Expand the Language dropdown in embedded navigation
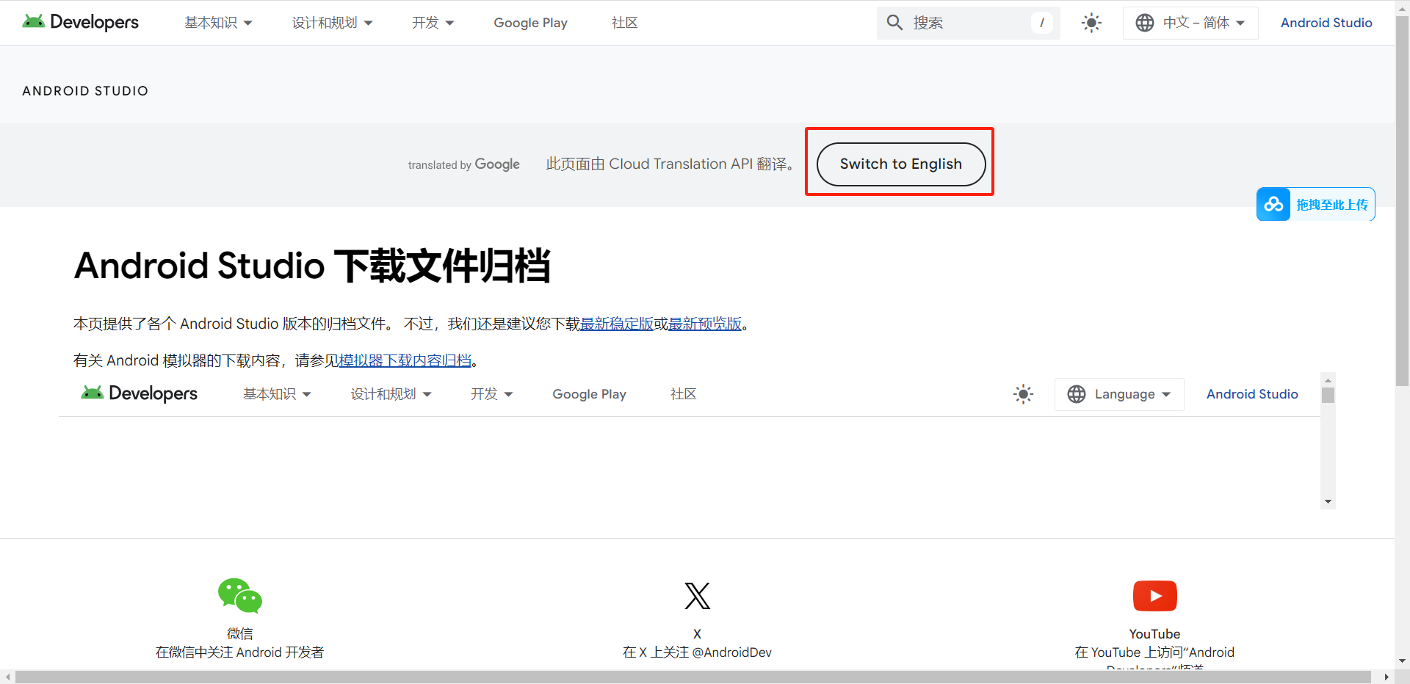Image resolution: width=1410 pixels, height=684 pixels. [x=1118, y=394]
